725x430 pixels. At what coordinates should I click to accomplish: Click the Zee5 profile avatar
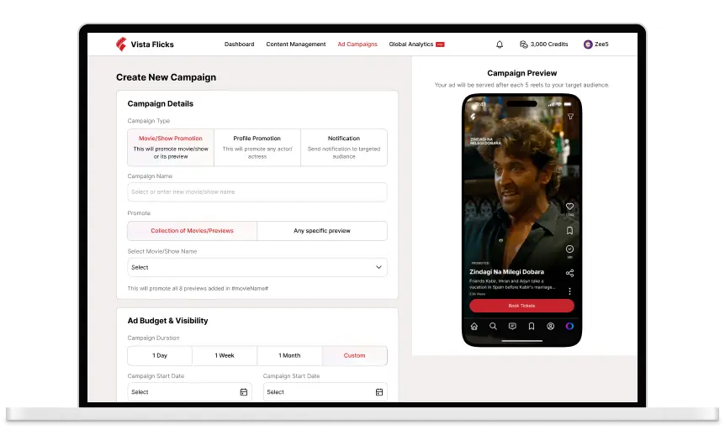click(x=588, y=45)
